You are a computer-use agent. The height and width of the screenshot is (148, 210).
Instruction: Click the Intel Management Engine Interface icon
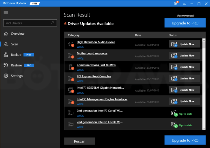71,101
